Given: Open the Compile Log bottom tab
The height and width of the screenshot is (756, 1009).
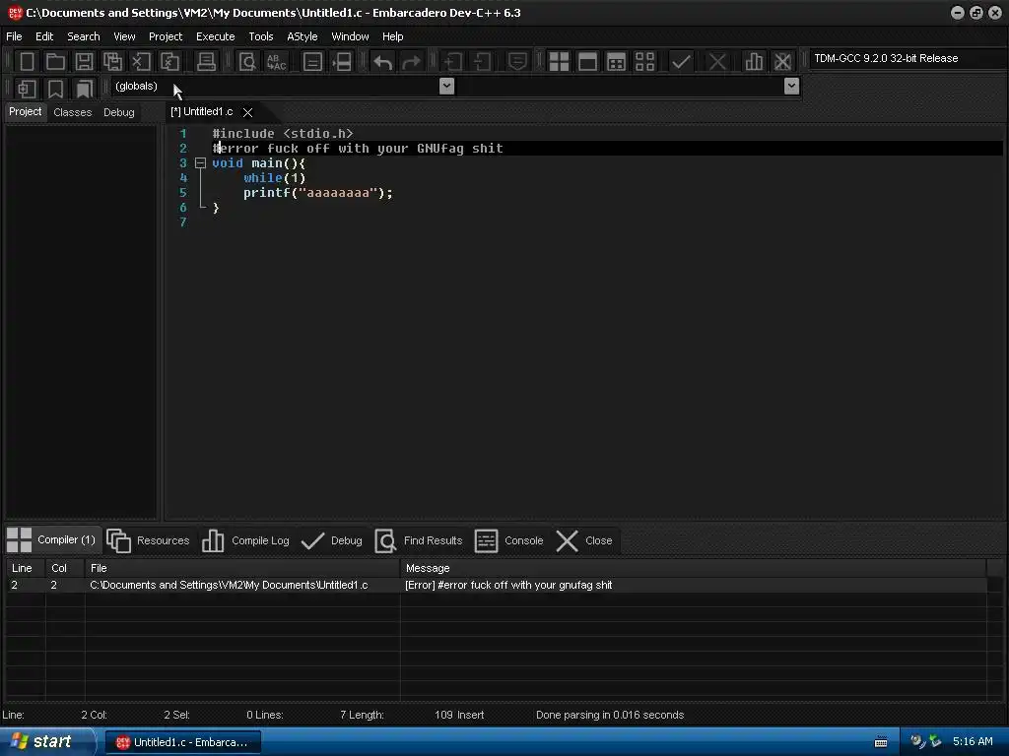Looking at the screenshot, I should (245, 540).
